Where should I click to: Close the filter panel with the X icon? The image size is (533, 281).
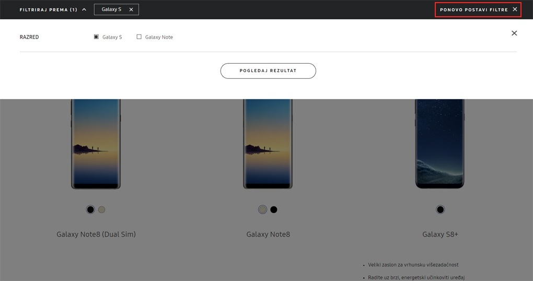point(514,33)
